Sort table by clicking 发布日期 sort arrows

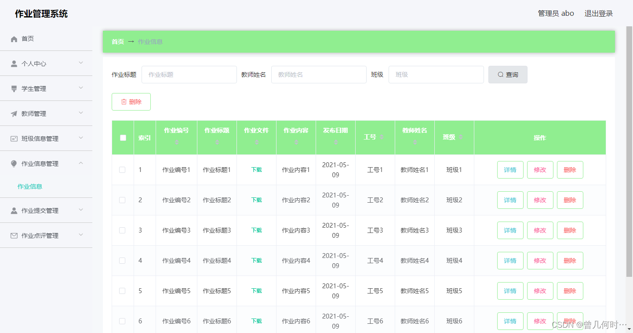(x=335, y=142)
